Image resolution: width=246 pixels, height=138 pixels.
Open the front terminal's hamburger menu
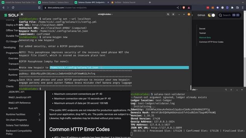tap(173, 14)
